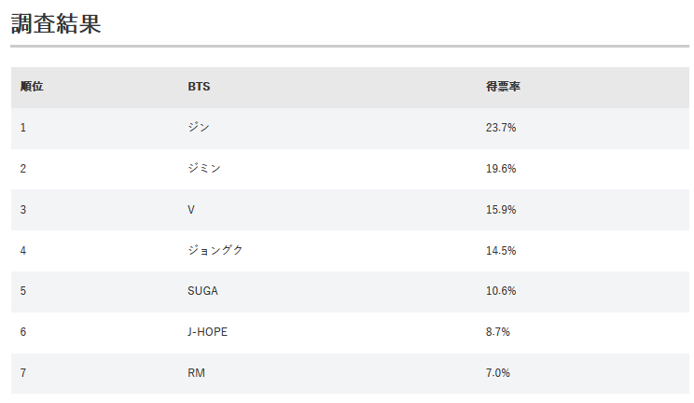Click the 得票率 column header
The width and height of the screenshot is (694, 403).
(503, 87)
